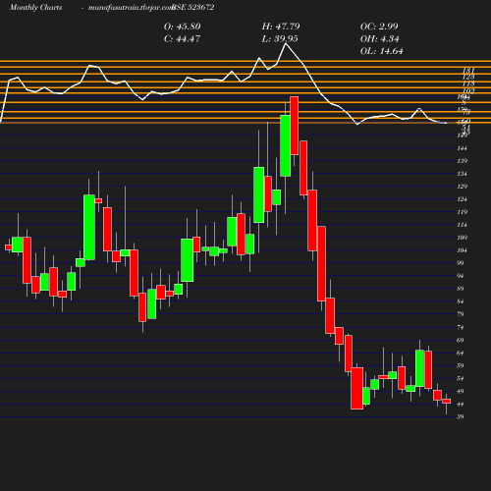Click the 123 label on the indicator scale
491x491 pixels.
(468, 77)
